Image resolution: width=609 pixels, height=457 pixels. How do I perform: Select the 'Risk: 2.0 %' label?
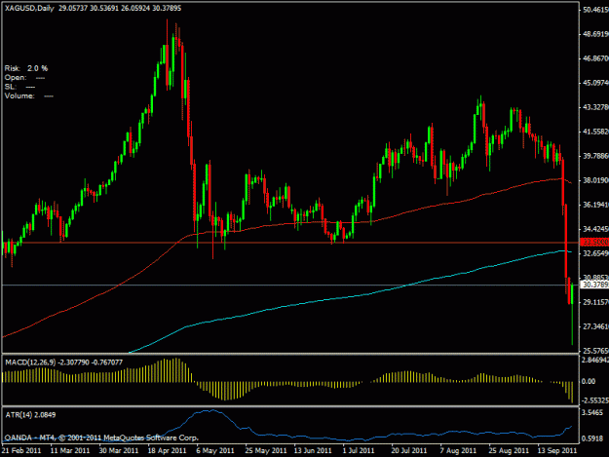[26, 68]
